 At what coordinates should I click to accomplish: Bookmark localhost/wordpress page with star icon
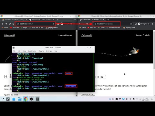[x=131, y=24]
